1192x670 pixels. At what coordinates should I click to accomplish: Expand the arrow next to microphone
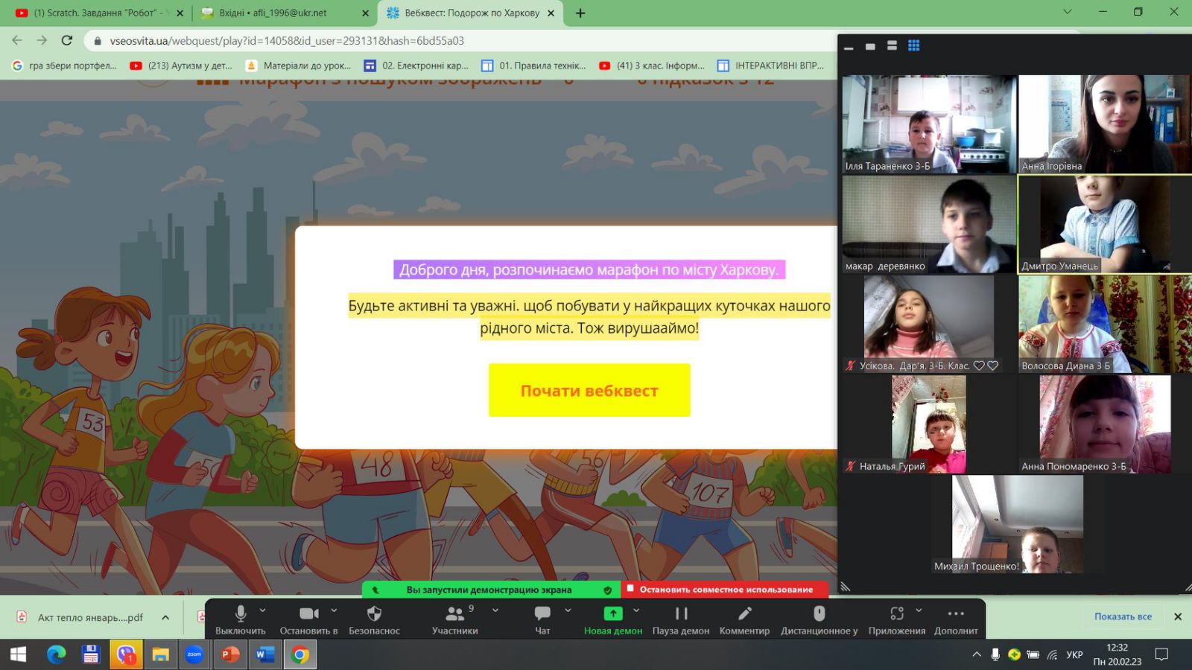(262, 610)
